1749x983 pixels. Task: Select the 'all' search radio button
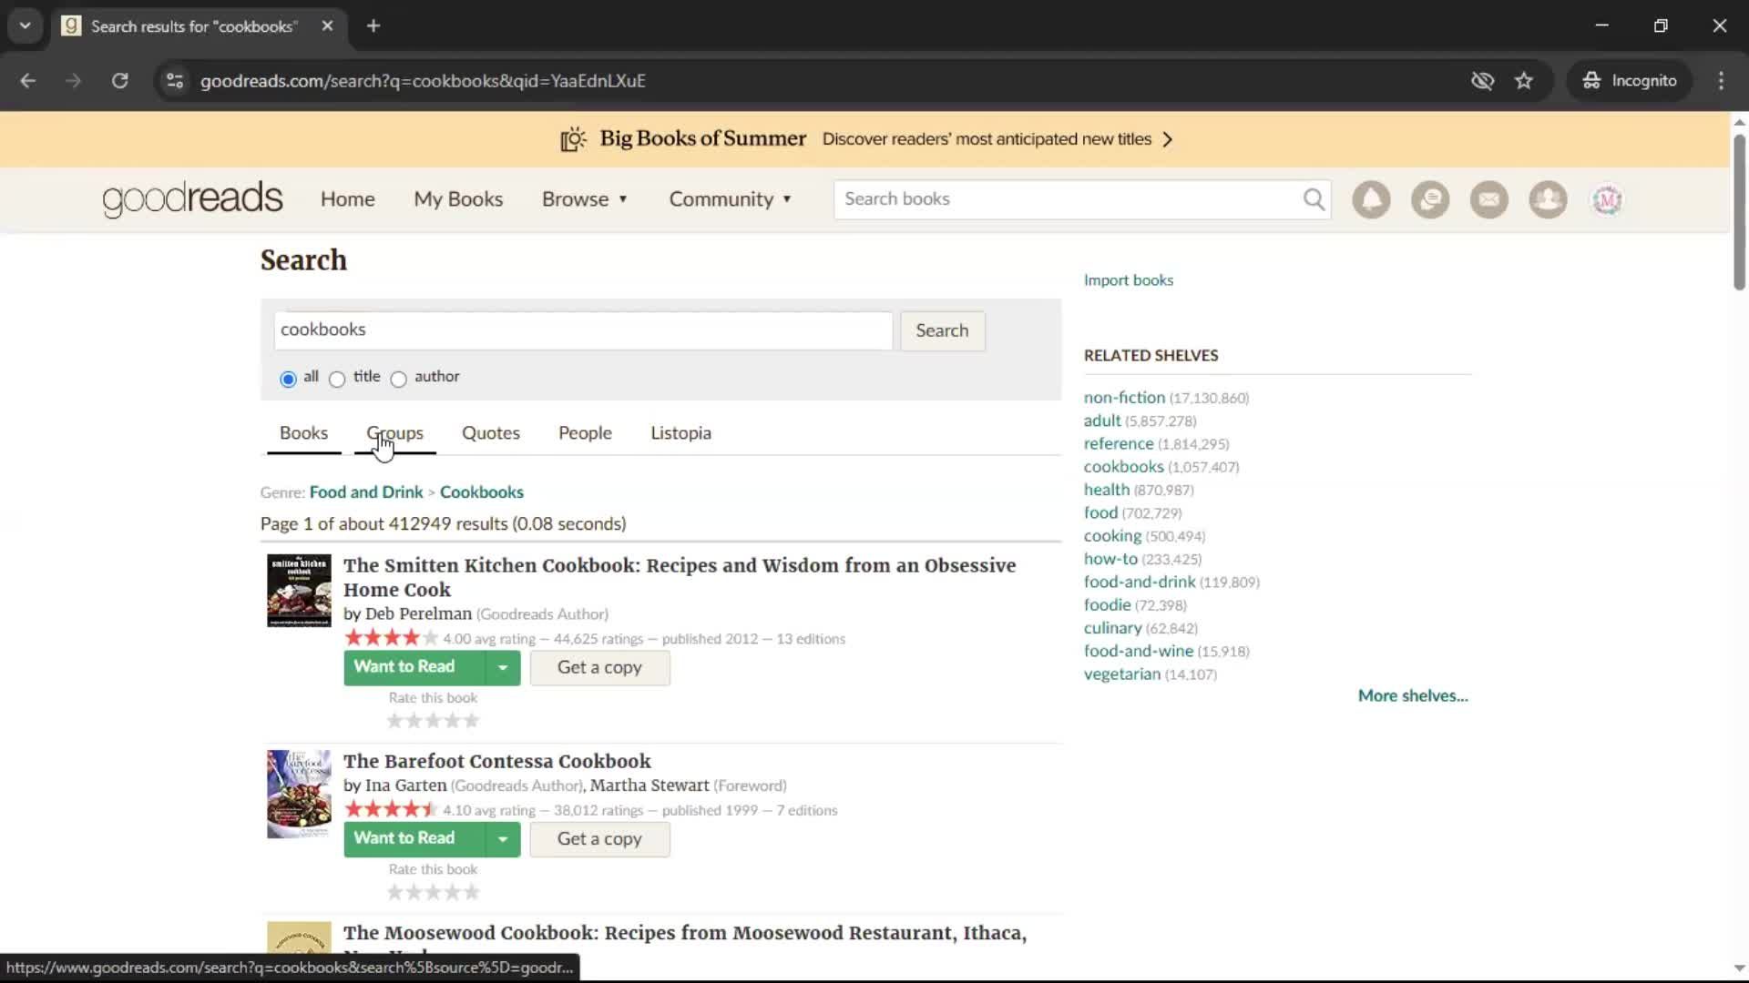(288, 379)
